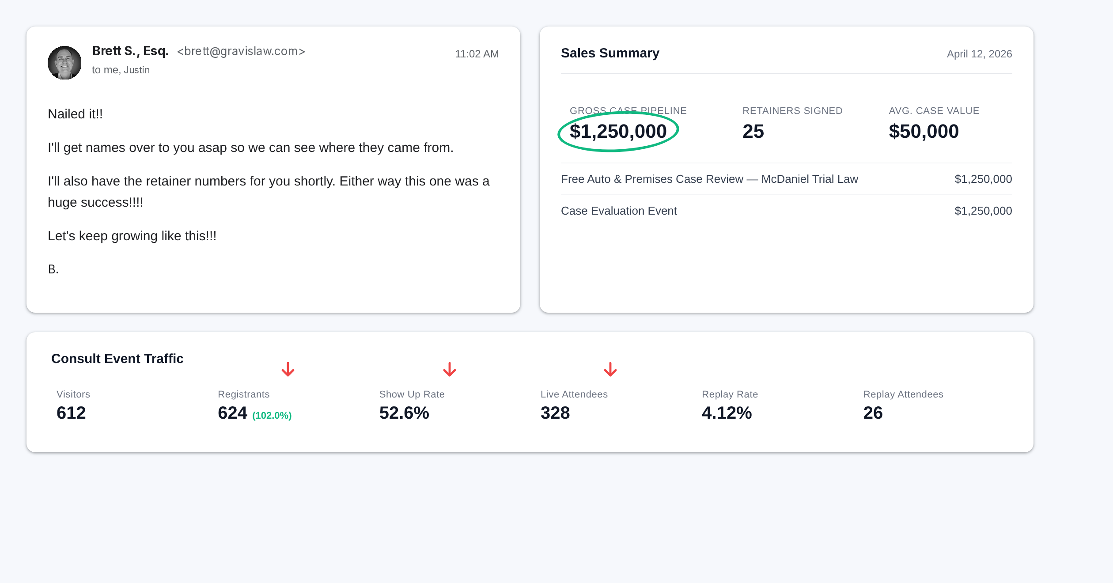Click the Registrants label
The width and height of the screenshot is (1113, 583).
point(243,394)
